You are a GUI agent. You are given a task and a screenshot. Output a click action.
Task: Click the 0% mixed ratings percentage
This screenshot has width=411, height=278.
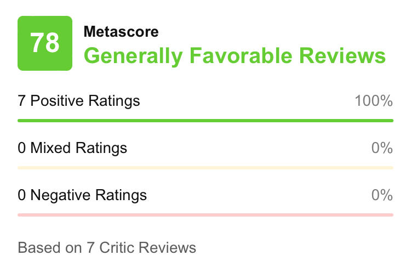pos(382,147)
